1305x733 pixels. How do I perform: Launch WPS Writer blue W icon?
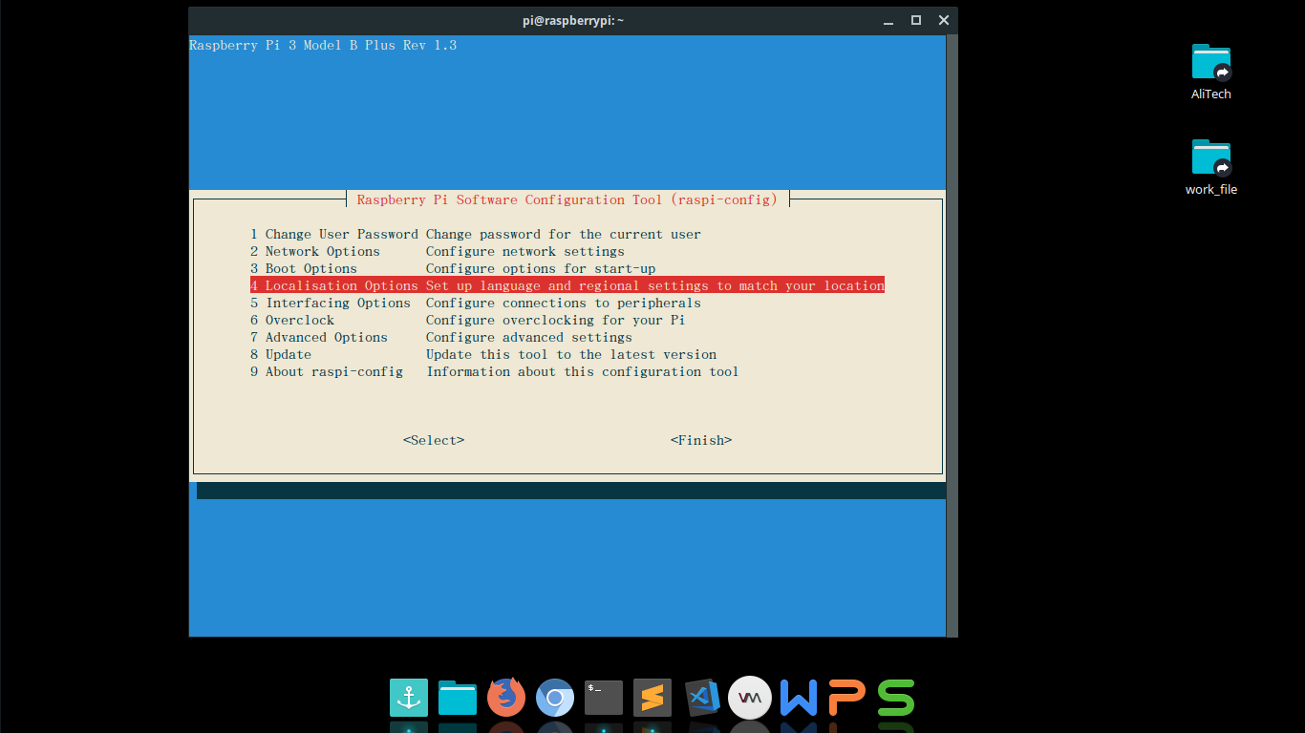tap(799, 698)
